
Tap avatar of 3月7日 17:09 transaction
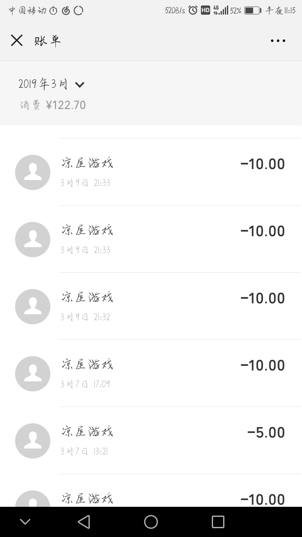pos(33,374)
